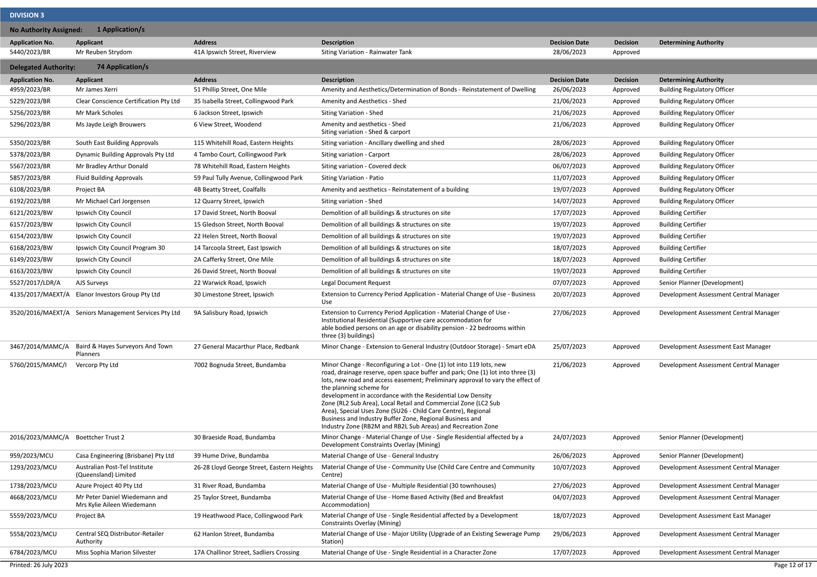Click the '1 Application/s' count

coord(121,29)
